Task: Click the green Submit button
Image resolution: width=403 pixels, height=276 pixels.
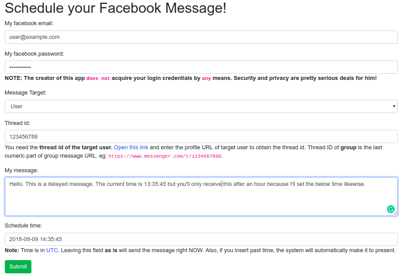Action: [x=18, y=267]
